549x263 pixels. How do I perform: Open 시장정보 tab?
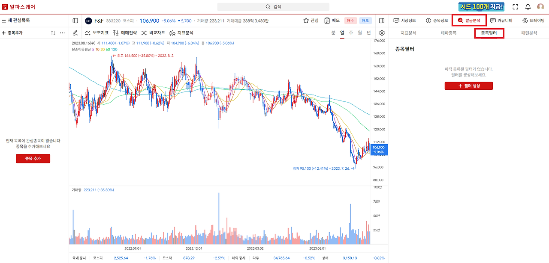(405, 21)
